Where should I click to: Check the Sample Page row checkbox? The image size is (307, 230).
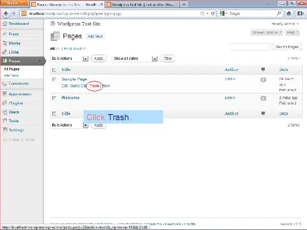pyautogui.click(x=54, y=80)
